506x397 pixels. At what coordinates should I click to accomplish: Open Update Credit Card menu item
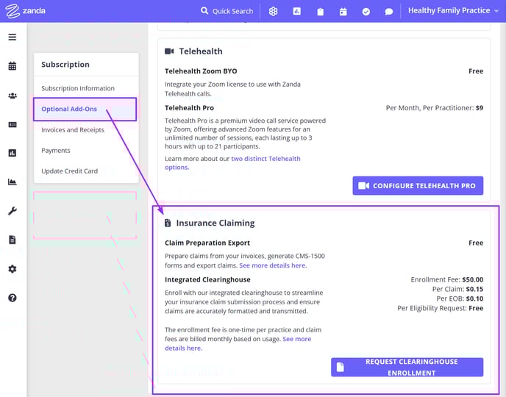(69, 171)
